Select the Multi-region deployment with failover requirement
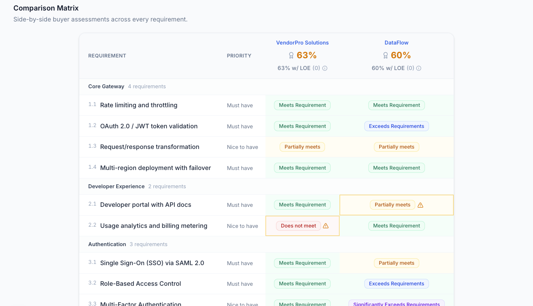 point(155,168)
